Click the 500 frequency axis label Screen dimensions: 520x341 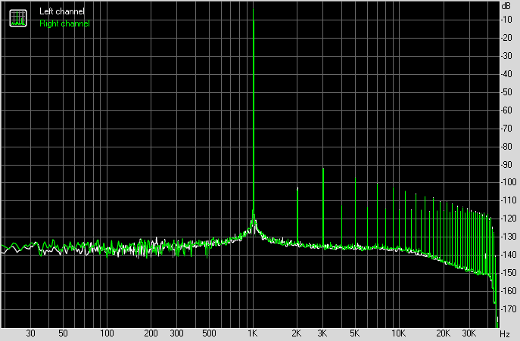(209, 333)
